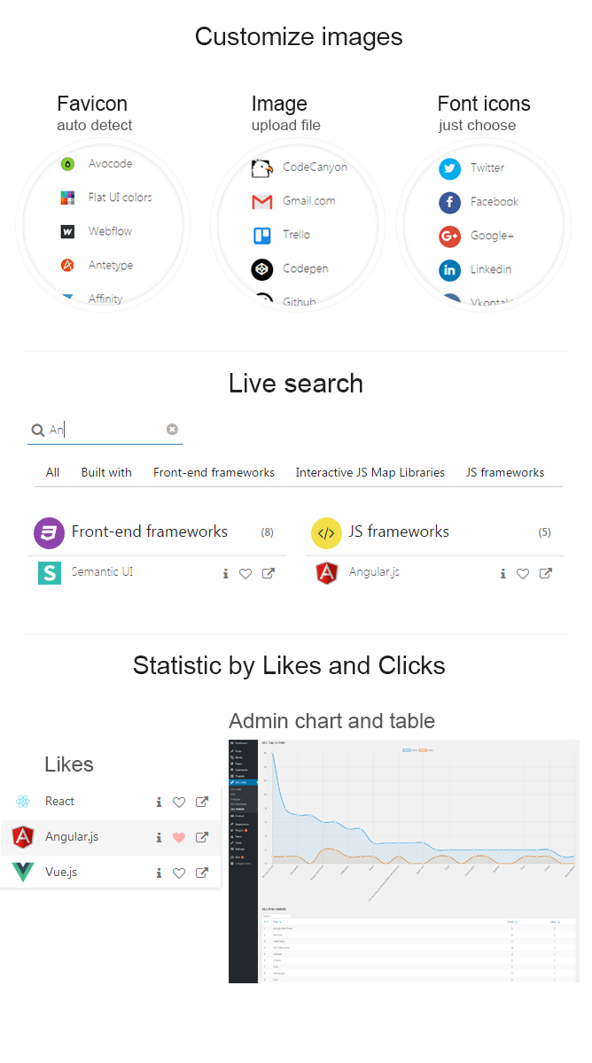The height and width of the screenshot is (1063, 592).
Task: Switch to Interactive JS Map Libraries tab
Action: pyautogui.click(x=370, y=472)
